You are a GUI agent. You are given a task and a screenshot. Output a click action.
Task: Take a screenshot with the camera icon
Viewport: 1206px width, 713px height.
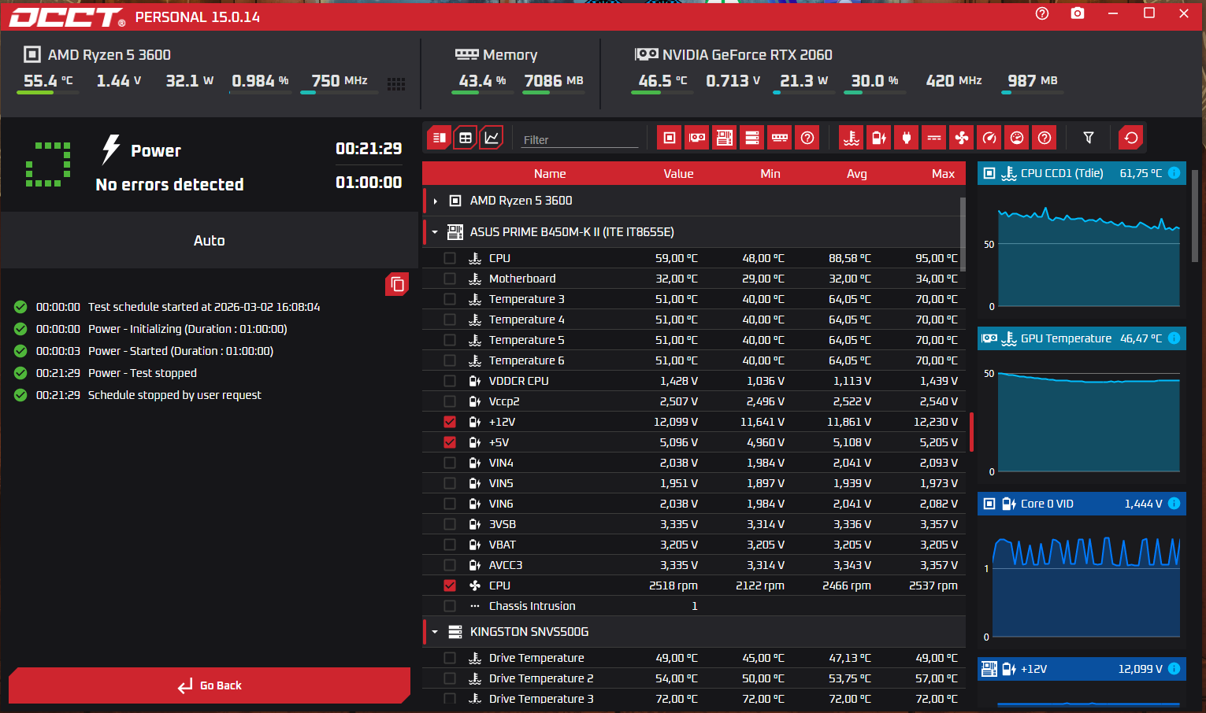1078,13
